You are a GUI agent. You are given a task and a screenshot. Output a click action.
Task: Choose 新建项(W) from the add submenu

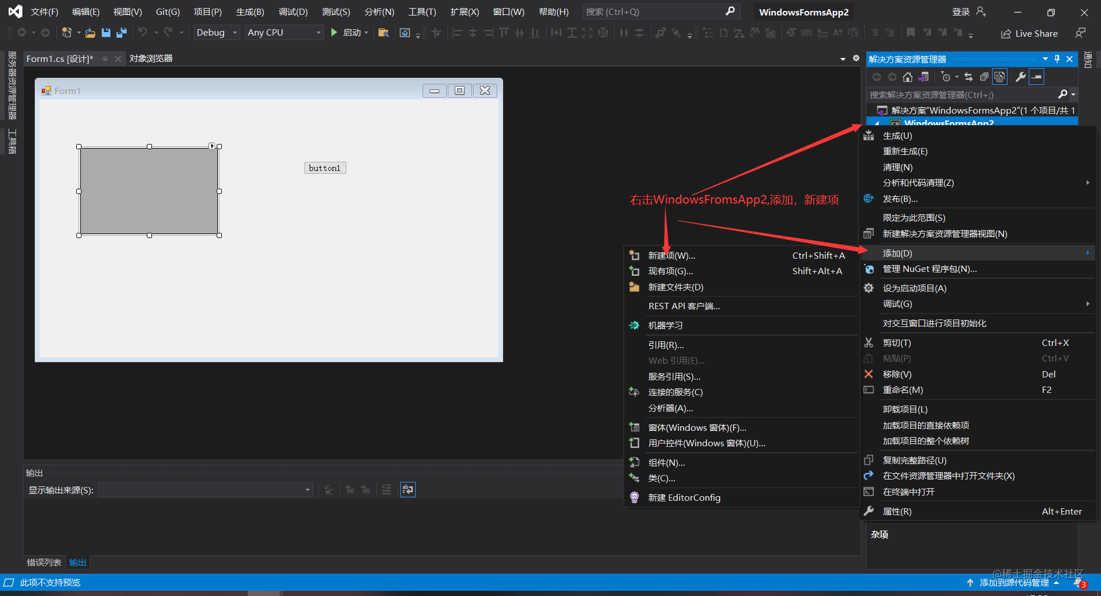click(x=741, y=255)
